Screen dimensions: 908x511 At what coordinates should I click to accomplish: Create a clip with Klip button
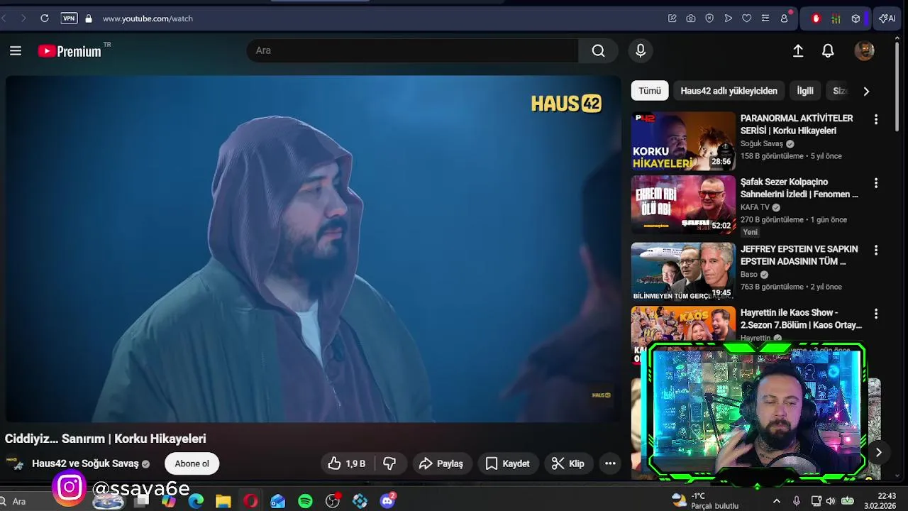(x=568, y=463)
